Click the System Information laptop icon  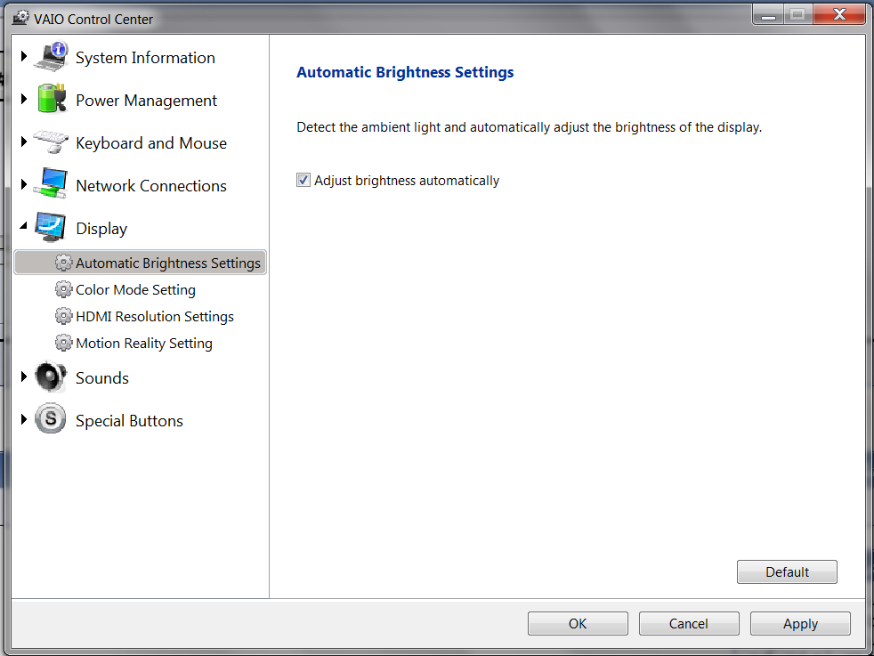tap(52, 56)
